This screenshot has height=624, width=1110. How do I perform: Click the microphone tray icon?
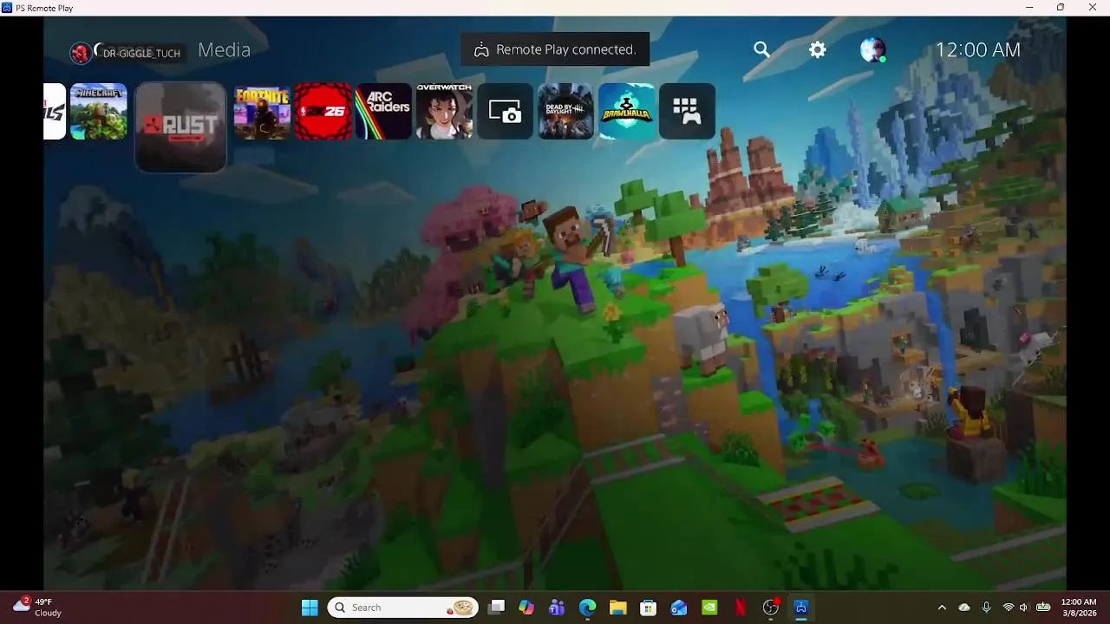click(986, 608)
